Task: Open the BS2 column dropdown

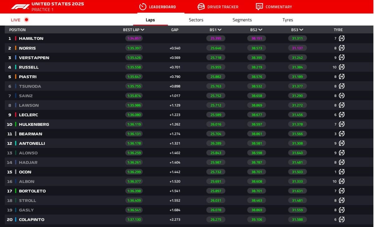Action: coord(260,30)
